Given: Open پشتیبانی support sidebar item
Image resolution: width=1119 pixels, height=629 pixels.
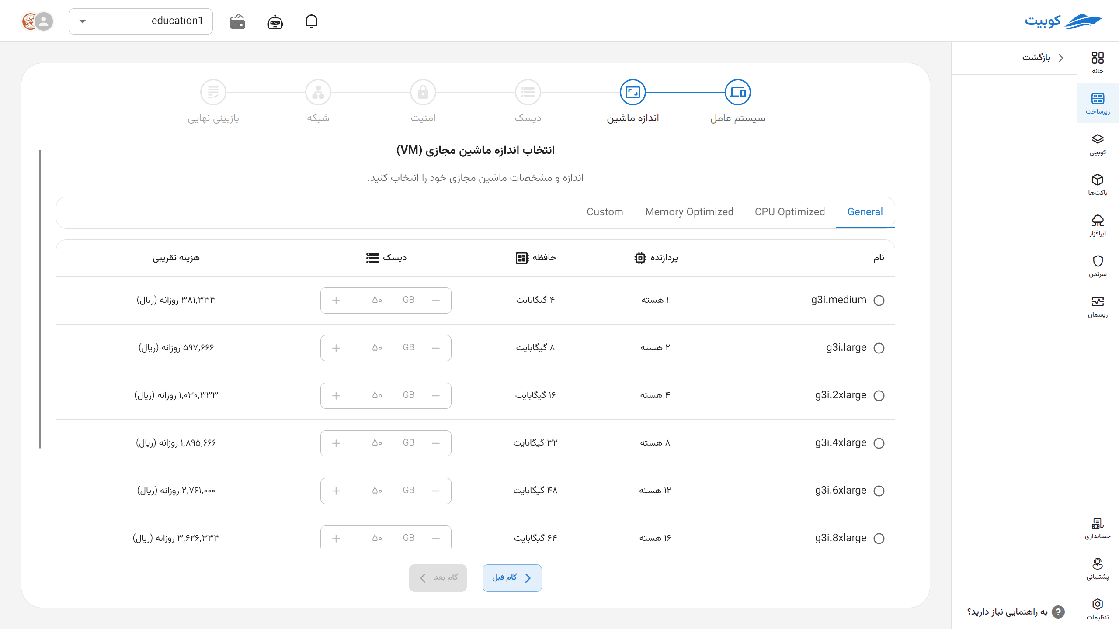Looking at the screenshot, I should click(1098, 569).
